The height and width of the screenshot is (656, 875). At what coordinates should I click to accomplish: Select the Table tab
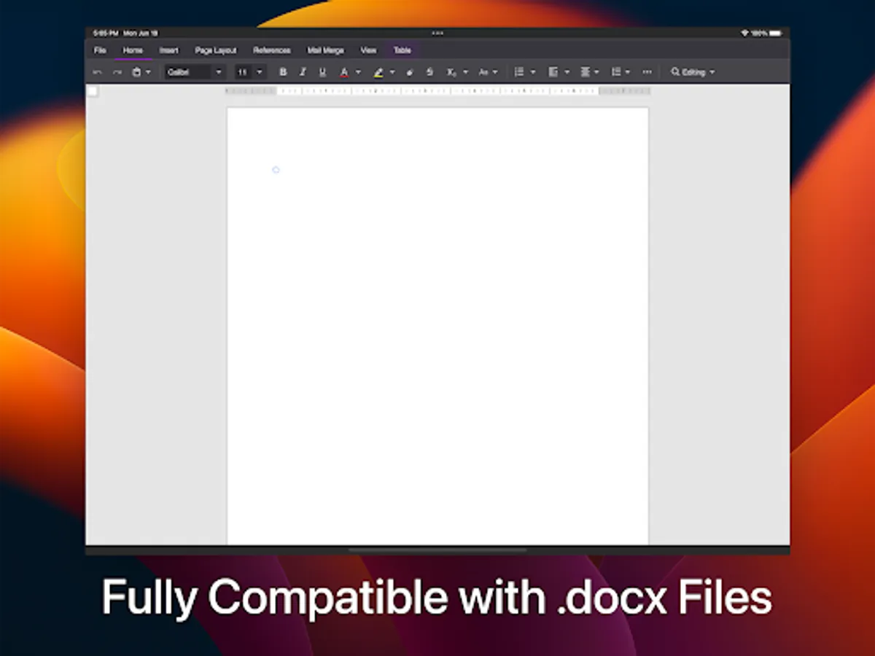point(402,50)
